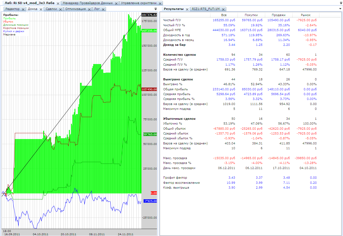Image resolution: width=343 pixels, height=236 pixels.
Task: Close the Доход tab
Action: point(41,9)
